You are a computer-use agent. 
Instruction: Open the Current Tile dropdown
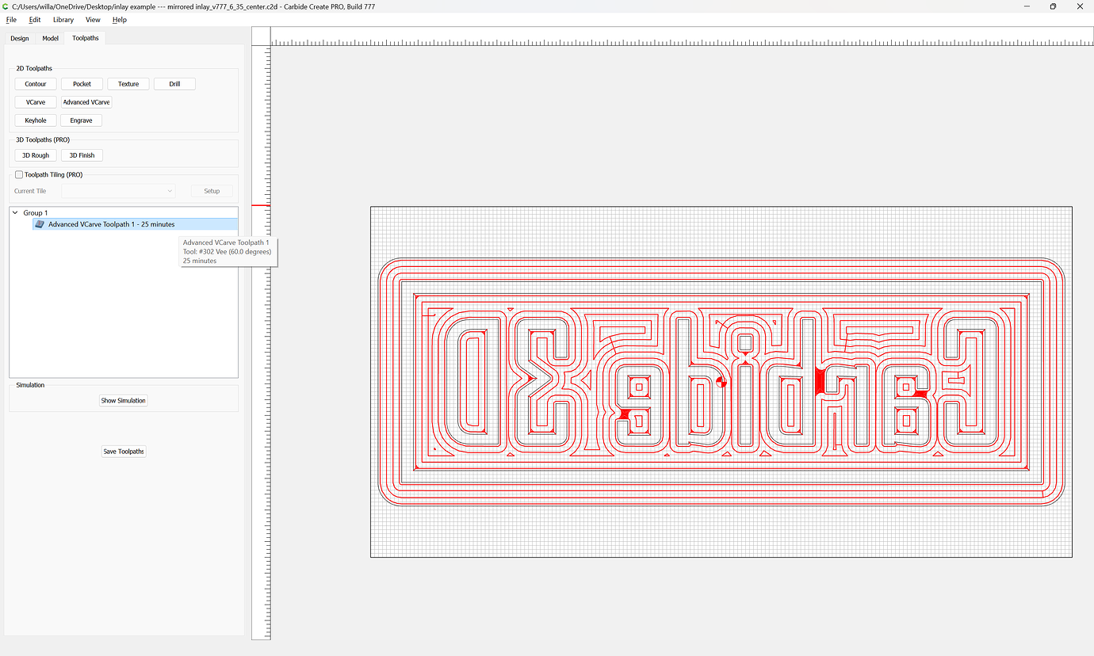[119, 191]
